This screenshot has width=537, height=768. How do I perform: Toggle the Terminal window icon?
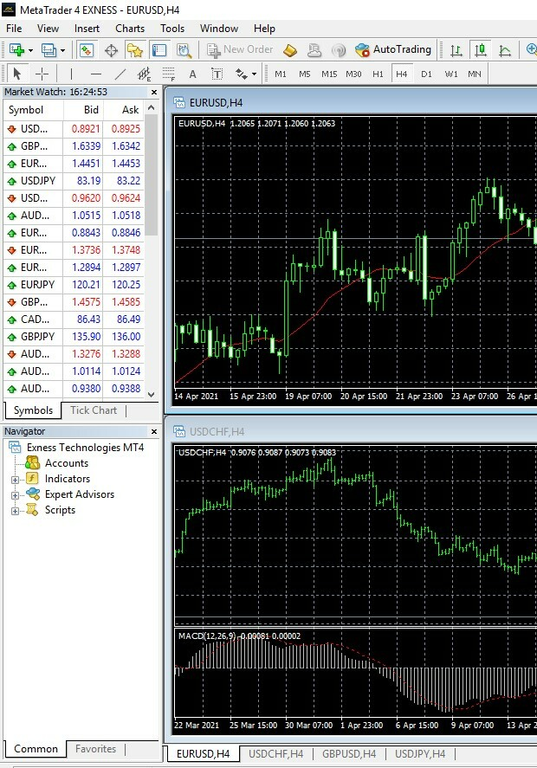(x=159, y=50)
